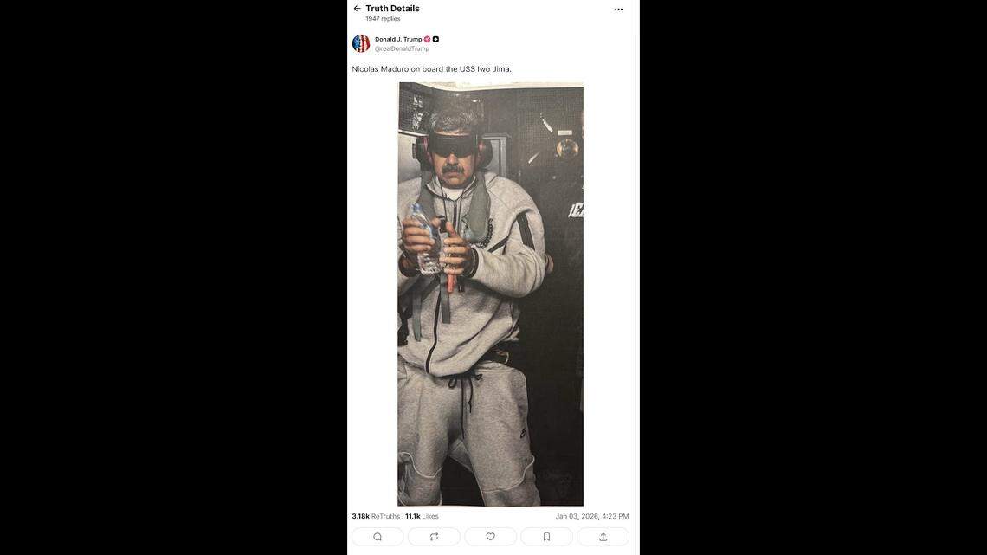The image size is (987, 555).
Task: Click the 1947 replies count in header
Action: tap(383, 19)
